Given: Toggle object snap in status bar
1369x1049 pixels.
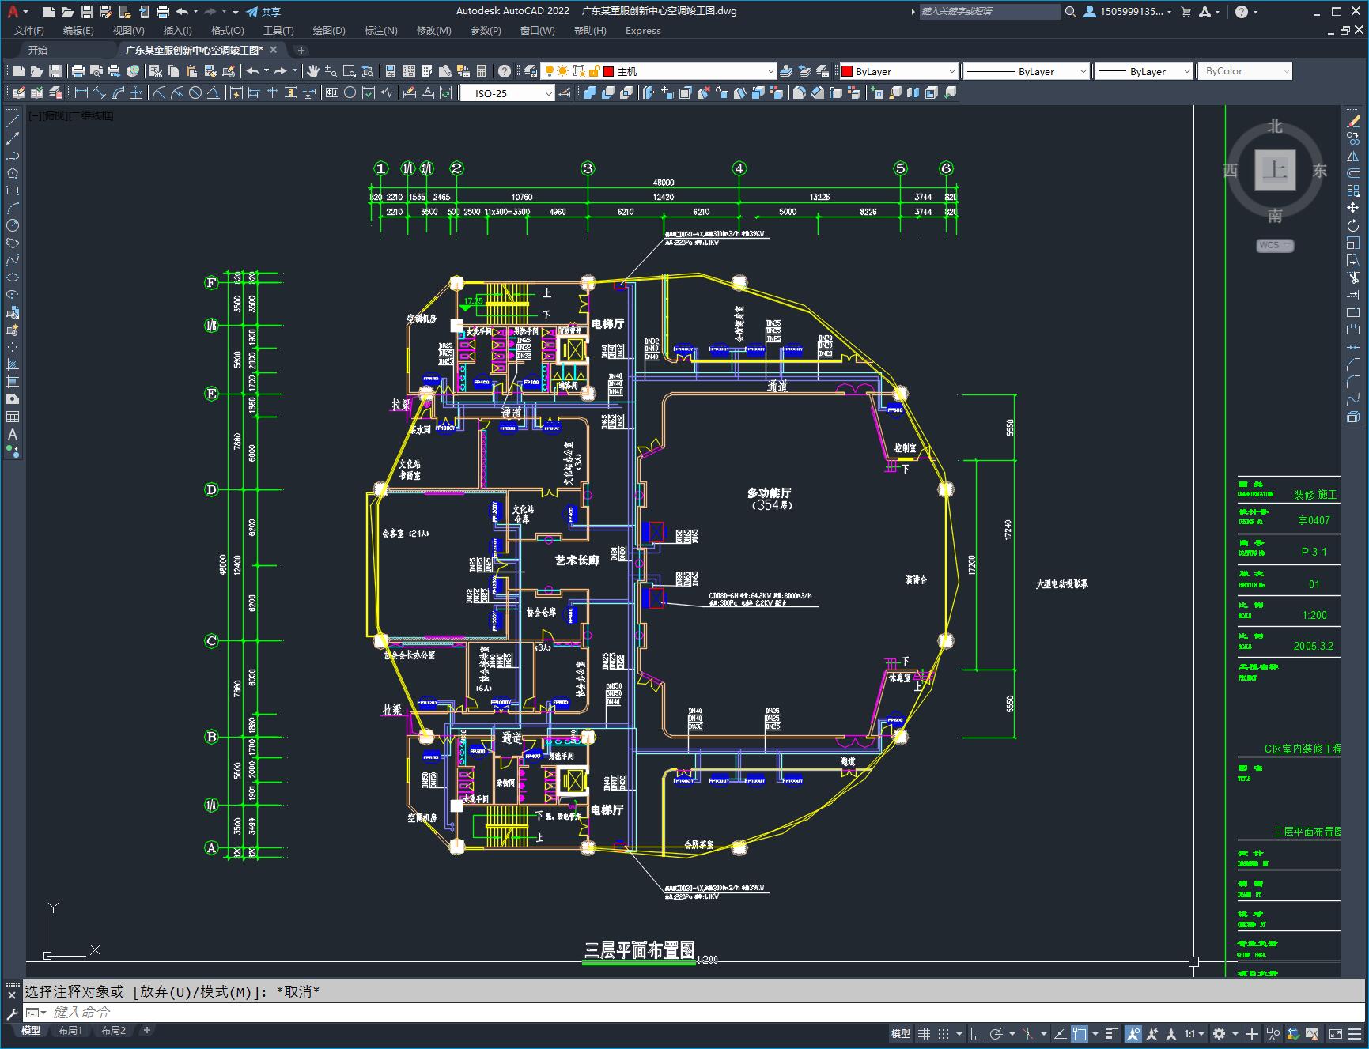Looking at the screenshot, I should 1080,1033.
